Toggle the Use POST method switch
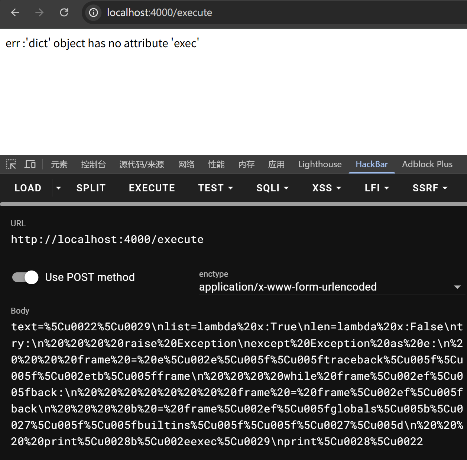This screenshot has width=467, height=460. 25,277
